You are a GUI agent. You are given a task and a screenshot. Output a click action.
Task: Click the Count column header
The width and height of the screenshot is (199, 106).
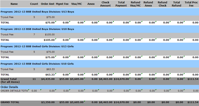coord(34,4)
